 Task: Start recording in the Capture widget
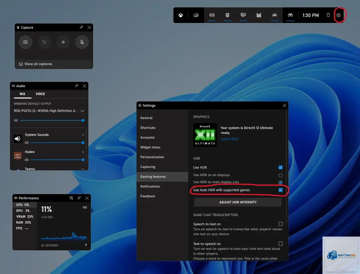63,42
